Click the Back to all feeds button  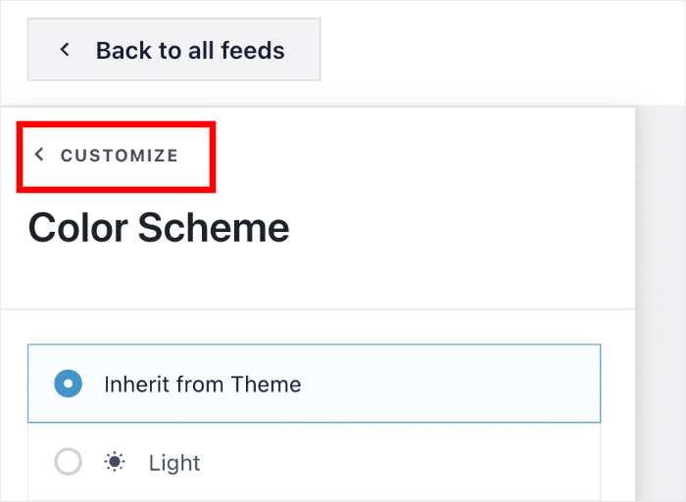coord(173,49)
